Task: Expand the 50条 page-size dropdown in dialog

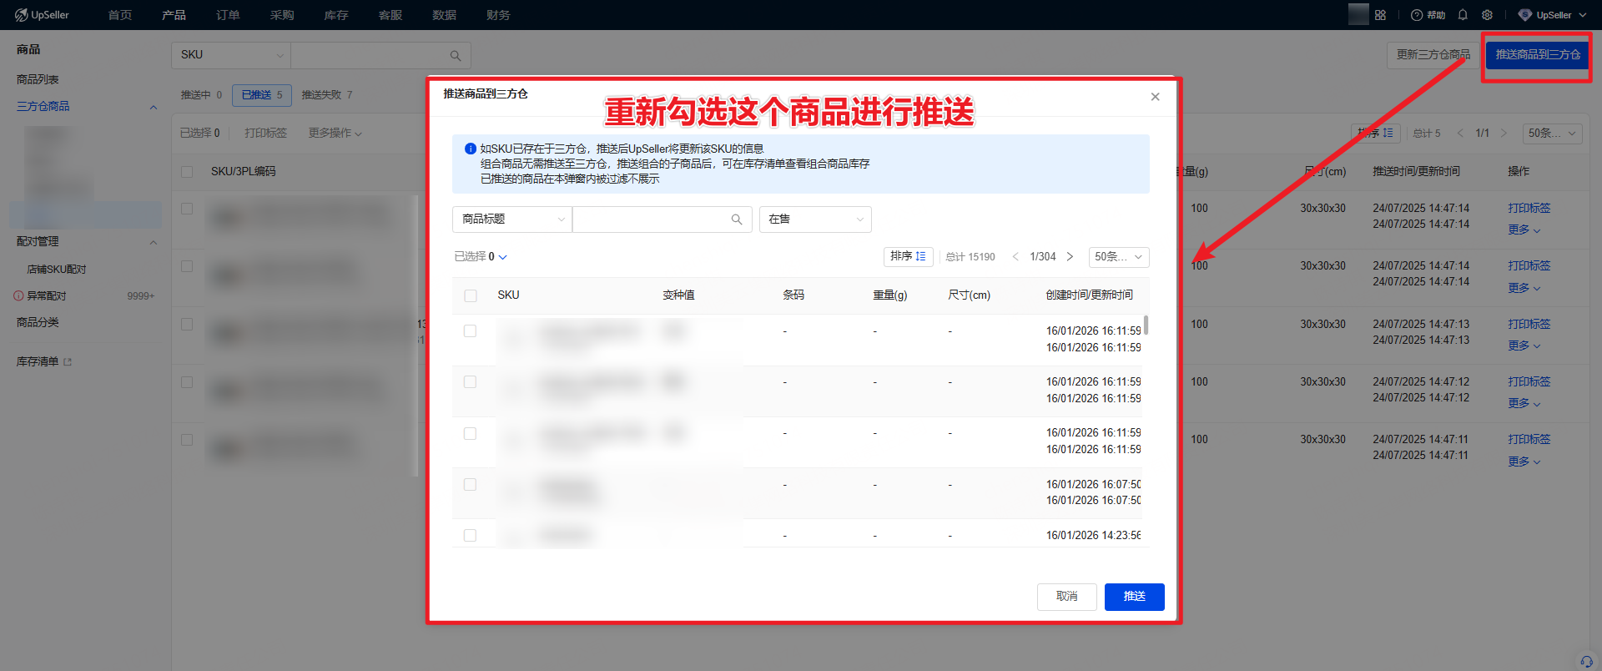Action: (x=1118, y=257)
